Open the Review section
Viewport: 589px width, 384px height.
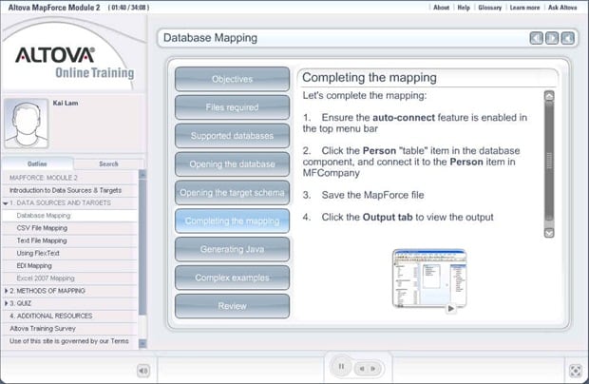coord(232,306)
